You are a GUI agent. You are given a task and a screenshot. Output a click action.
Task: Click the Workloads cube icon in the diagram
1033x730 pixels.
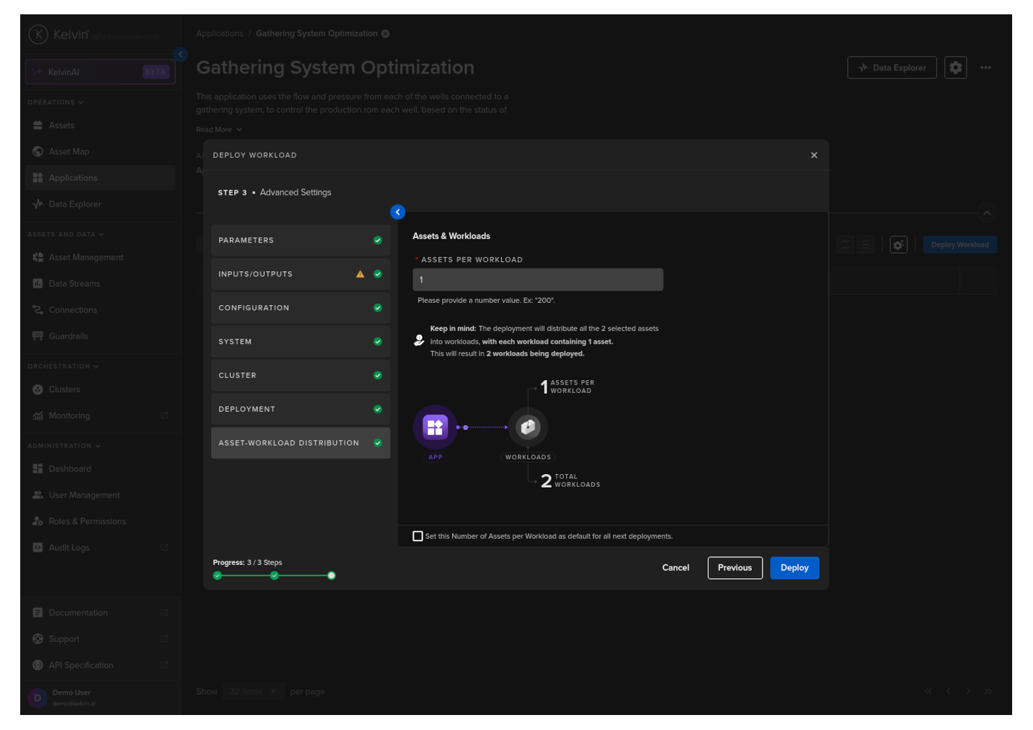coord(528,428)
